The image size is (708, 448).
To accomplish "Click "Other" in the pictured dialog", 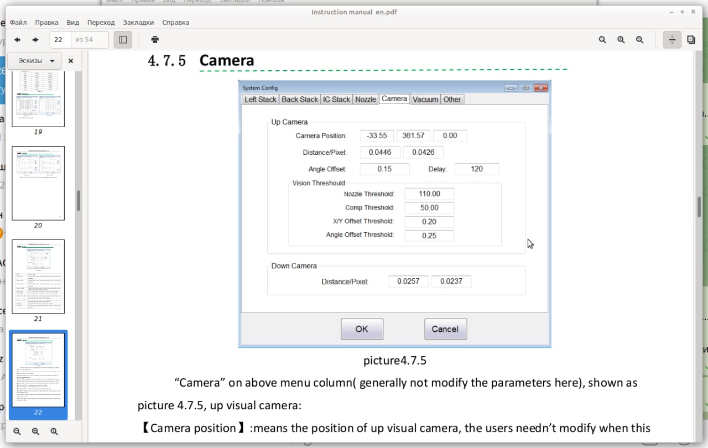I will tap(452, 100).
